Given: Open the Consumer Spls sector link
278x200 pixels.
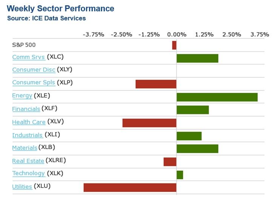Looking at the screenshot, I should click(x=34, y=82).
